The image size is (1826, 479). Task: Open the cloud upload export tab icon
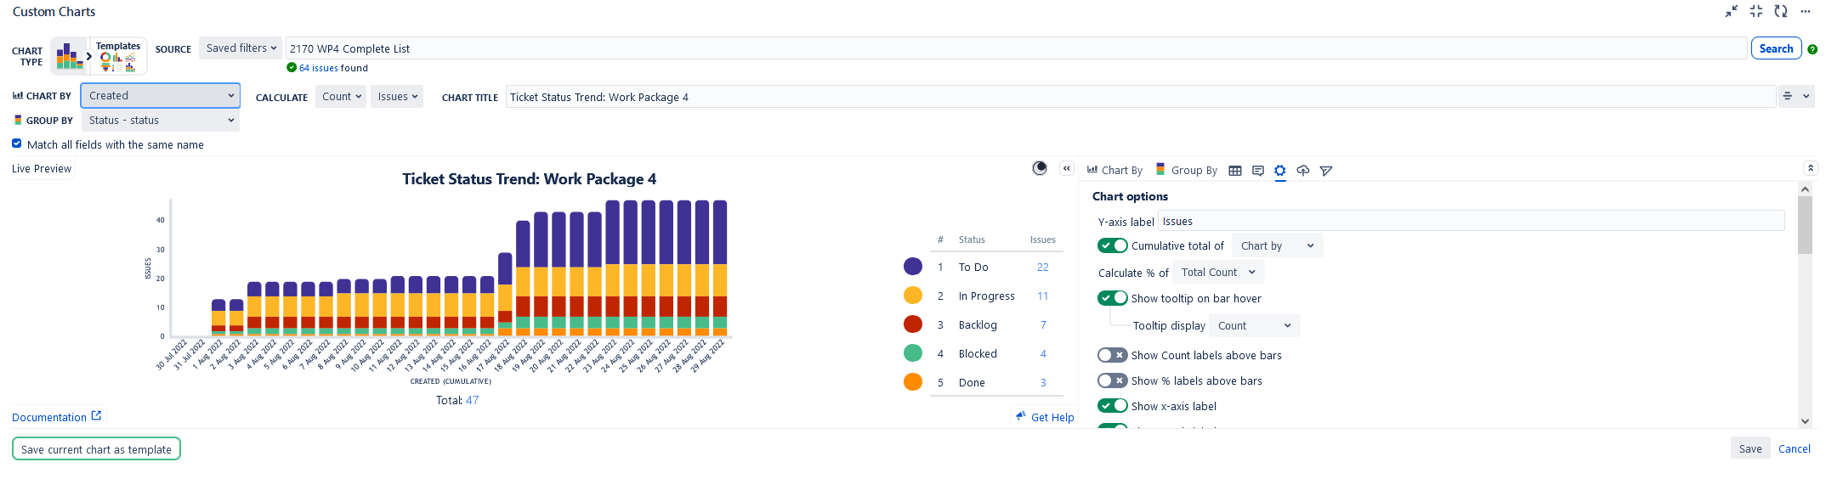click(1303, 171)
